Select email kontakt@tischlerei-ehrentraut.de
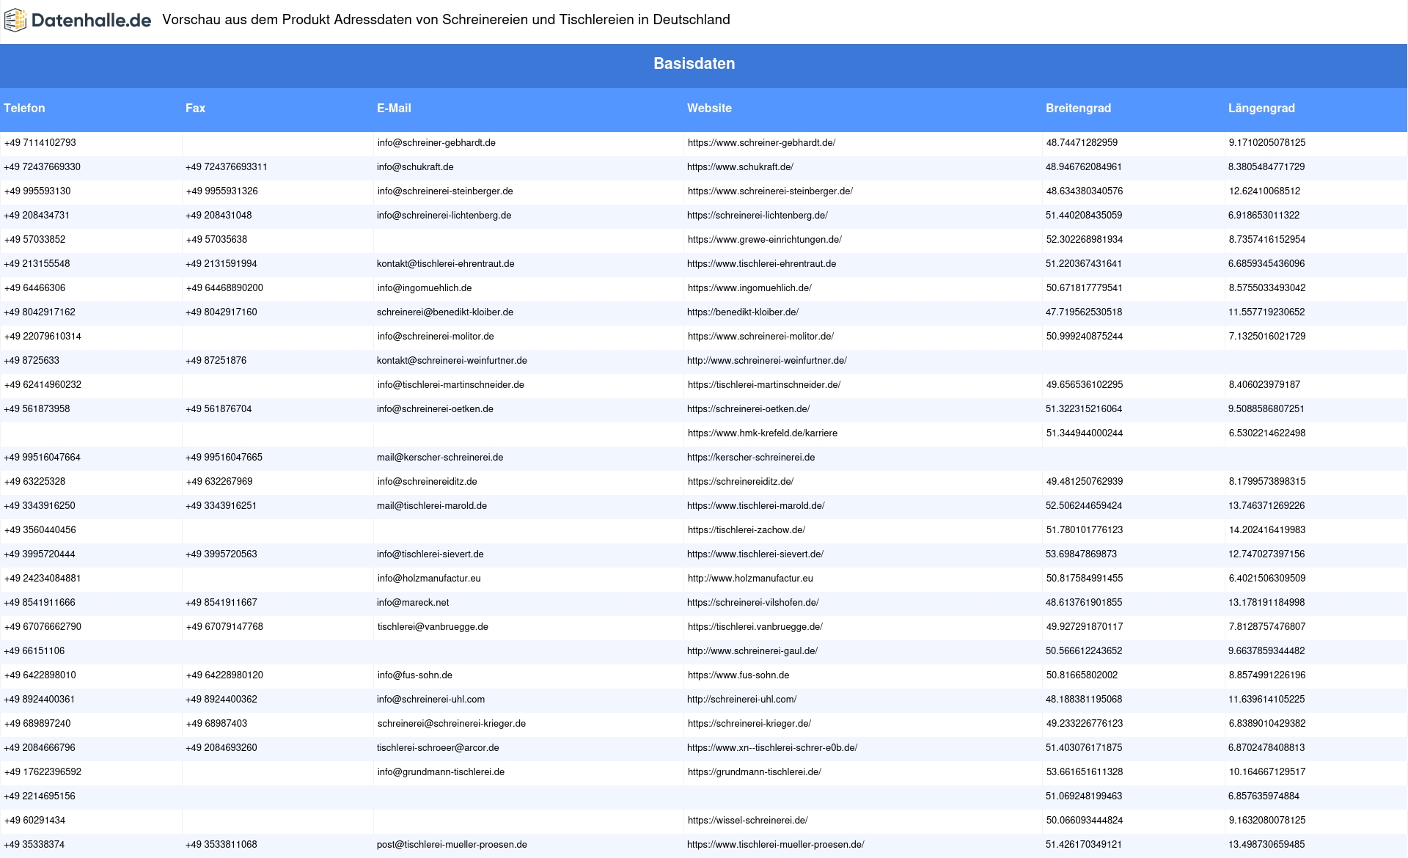The image size is (1408, 858). click(446, 264)
